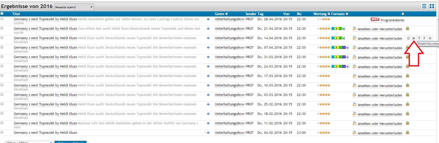Click star rating of 28.04.2016 episode
This screenshot has height=143, width=439.
pos(324,19)
